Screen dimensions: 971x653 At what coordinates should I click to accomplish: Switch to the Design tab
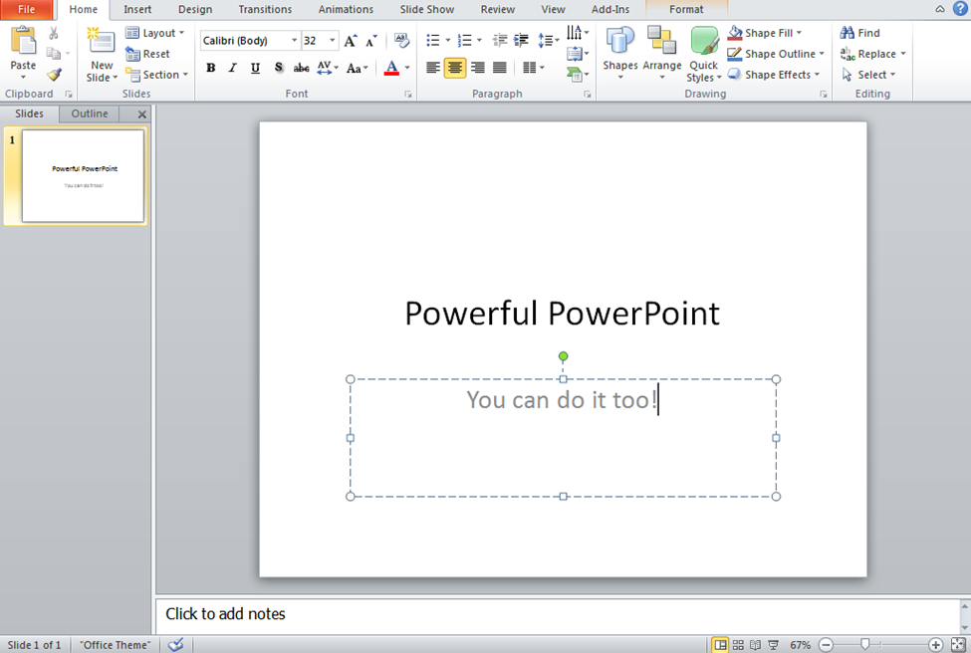point(195,9)
